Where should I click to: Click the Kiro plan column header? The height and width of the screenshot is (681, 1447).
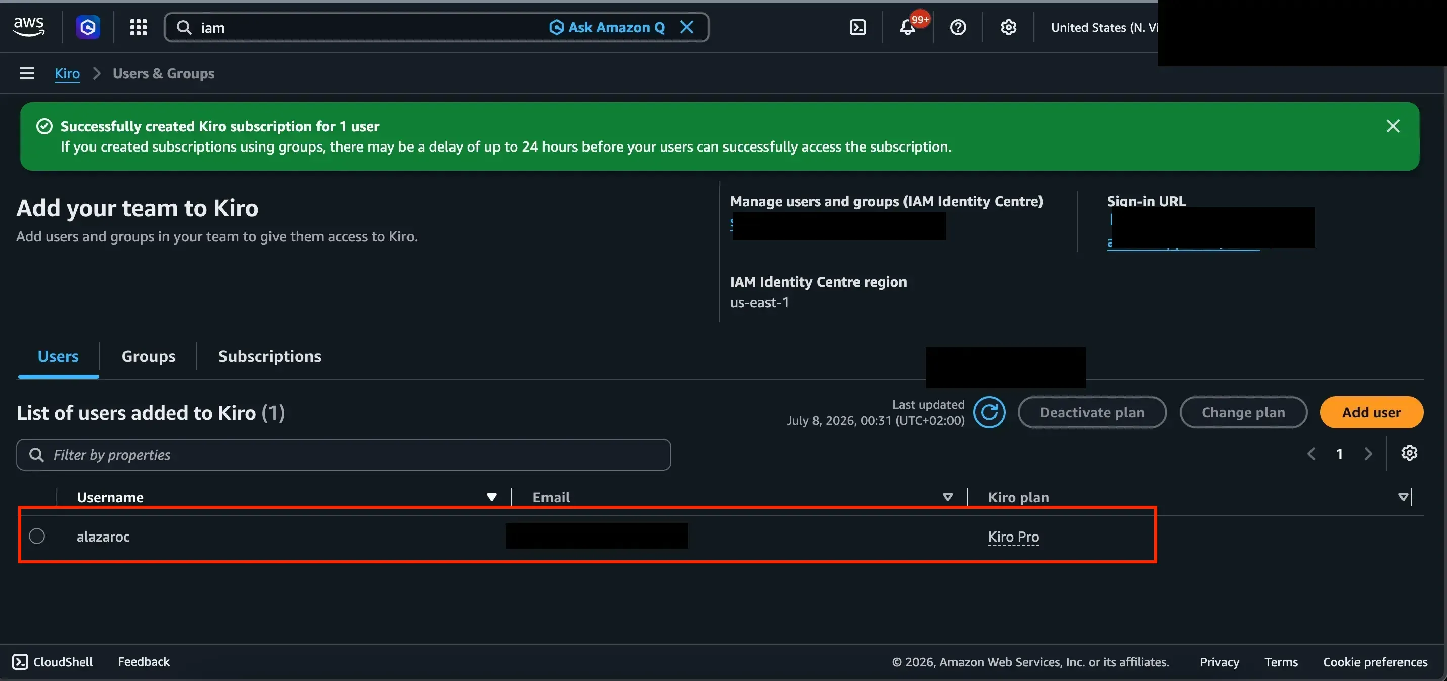1018,497
